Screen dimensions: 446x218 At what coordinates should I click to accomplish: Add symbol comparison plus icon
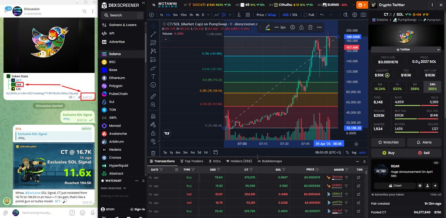tap(151, 15)
